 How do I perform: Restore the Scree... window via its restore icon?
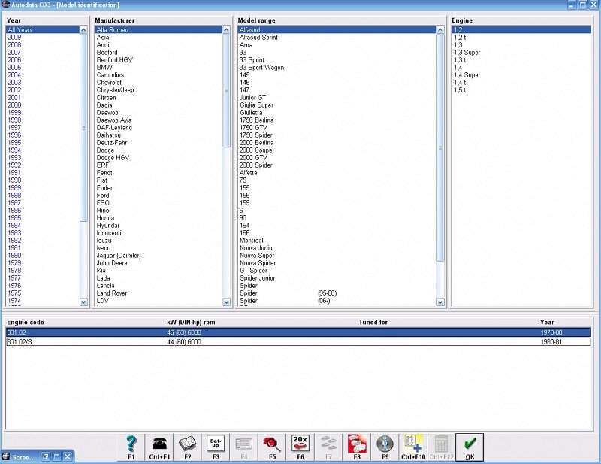46,456
